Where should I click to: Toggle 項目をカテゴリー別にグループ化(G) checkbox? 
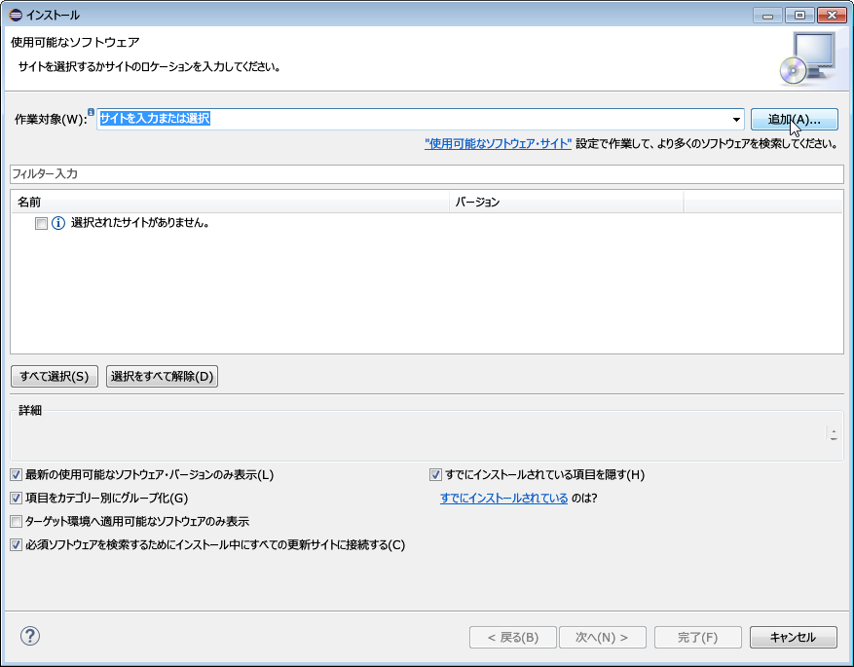[x=17, y=498]
